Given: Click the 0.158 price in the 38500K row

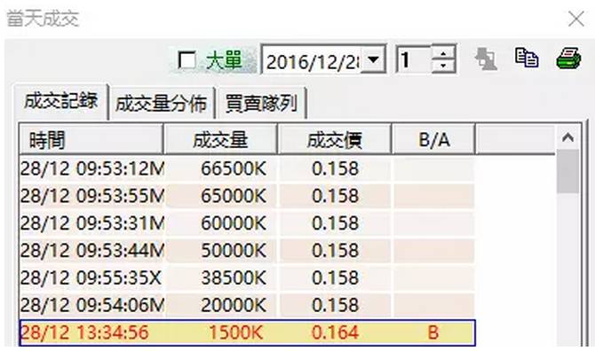Looking at the screenshot, I should click(335, 277).
